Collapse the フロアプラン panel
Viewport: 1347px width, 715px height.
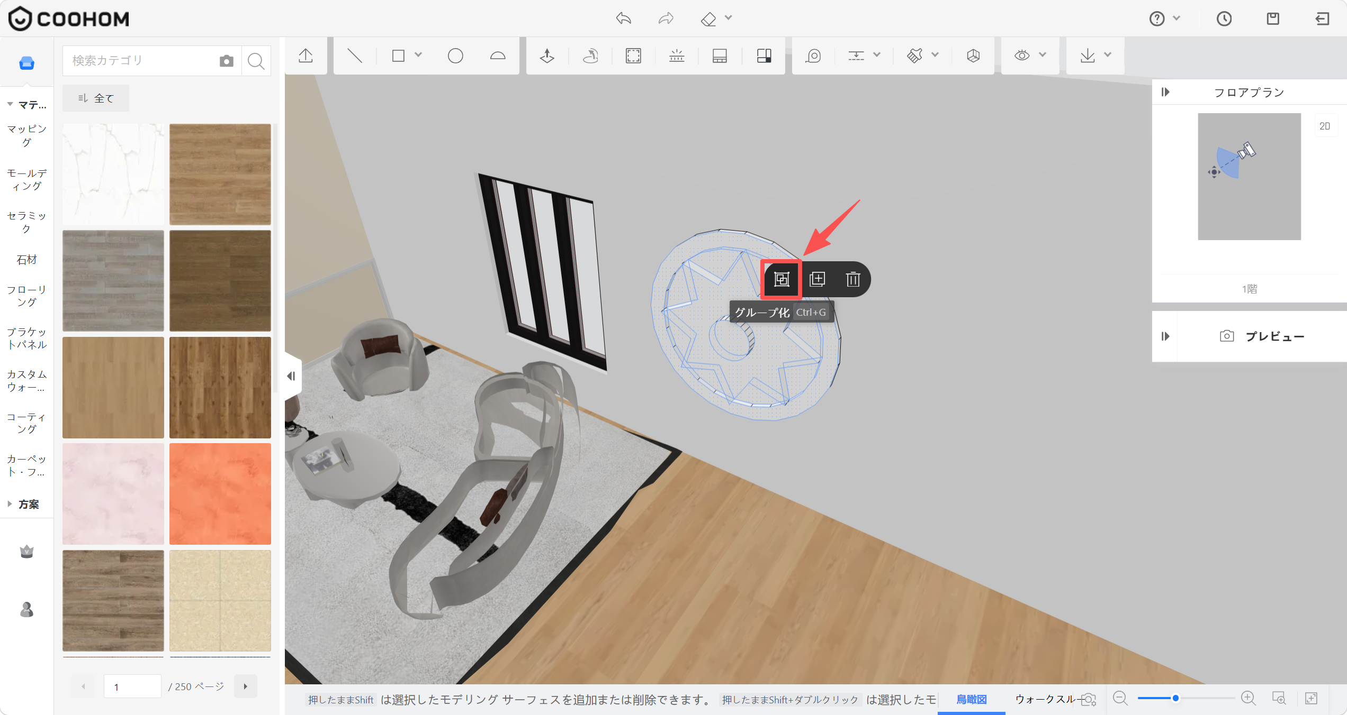click(x=1165, y=92)
